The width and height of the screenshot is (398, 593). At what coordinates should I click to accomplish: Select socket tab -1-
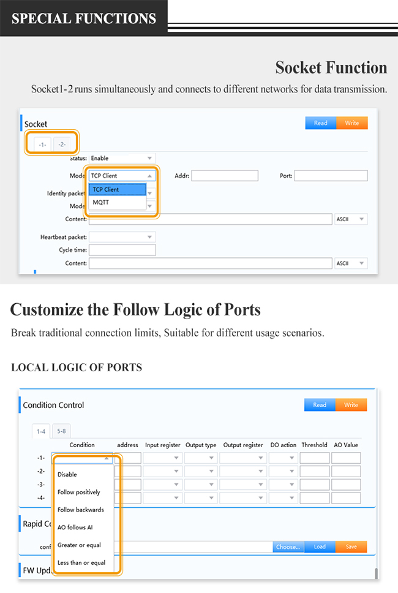click(x=42, y=145)
